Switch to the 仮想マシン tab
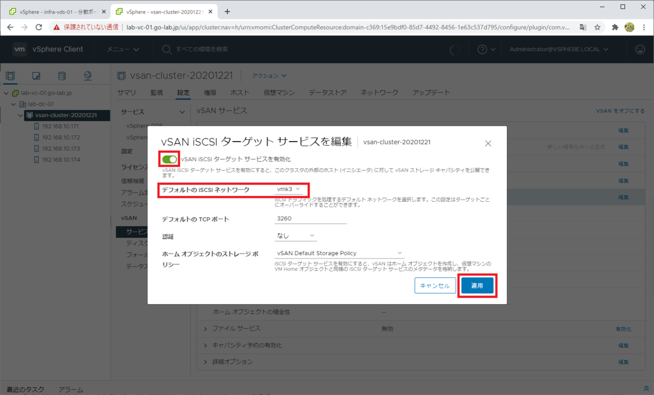Screen dimensions: 654x395 click(279, 92)
